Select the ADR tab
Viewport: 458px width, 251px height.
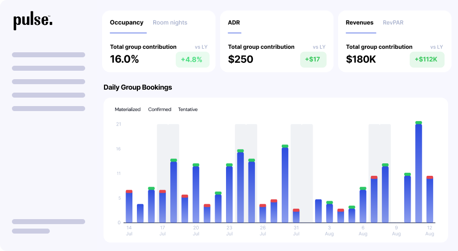[x=234, y=22]
